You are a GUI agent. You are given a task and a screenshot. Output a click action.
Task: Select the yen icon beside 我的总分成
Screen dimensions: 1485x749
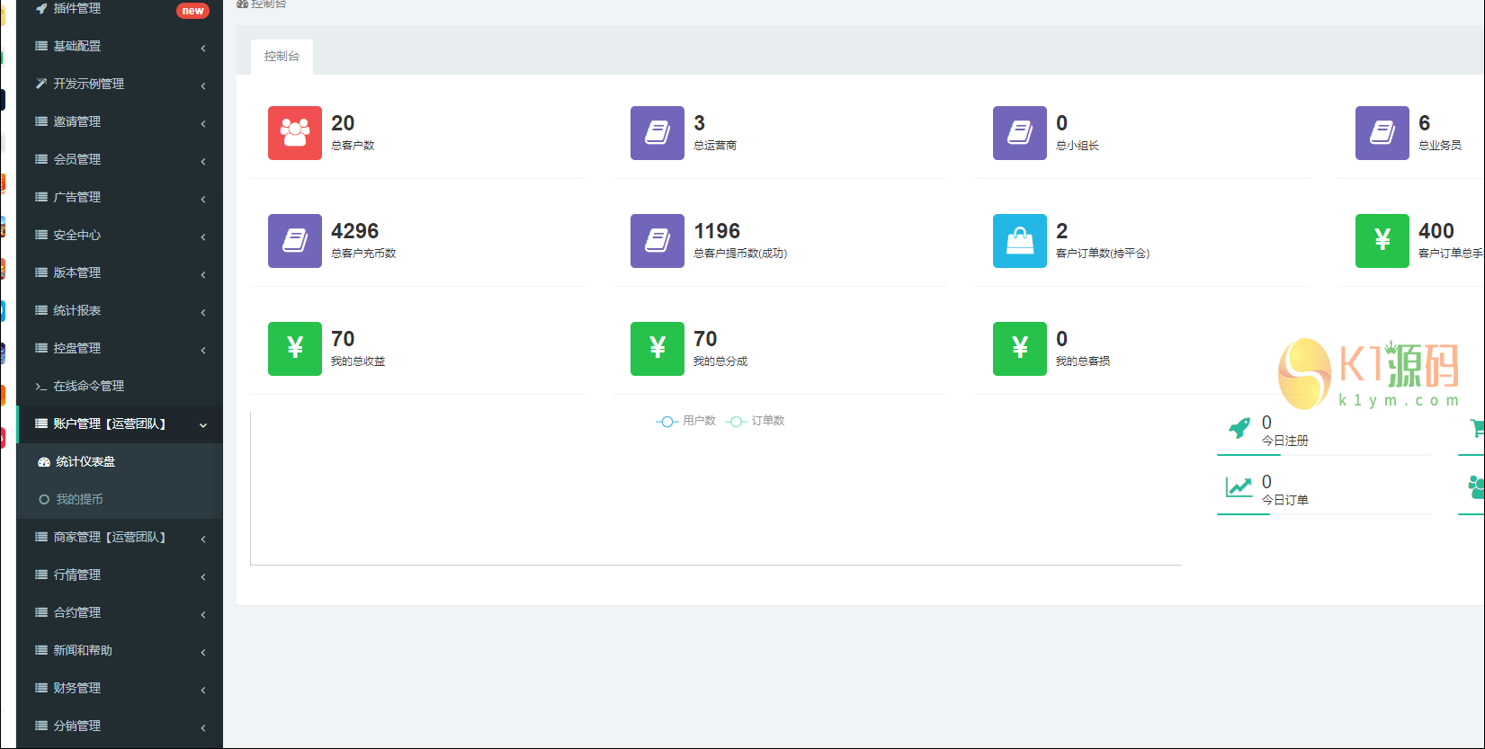tap(658, 349)
